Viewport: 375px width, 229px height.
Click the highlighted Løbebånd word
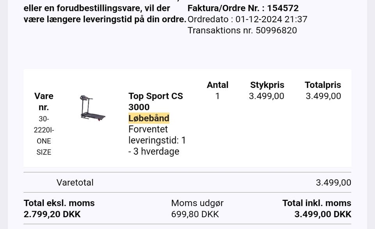(x=149, y=118)
